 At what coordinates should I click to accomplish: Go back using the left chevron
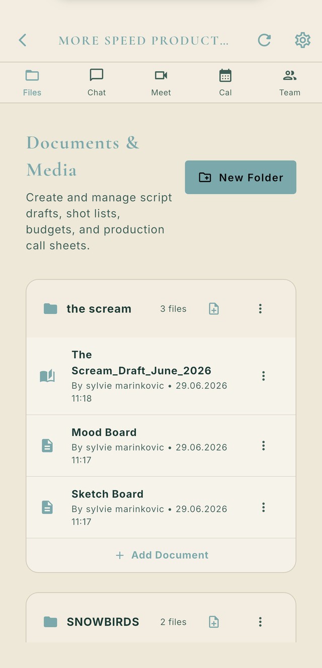point(22,40)
